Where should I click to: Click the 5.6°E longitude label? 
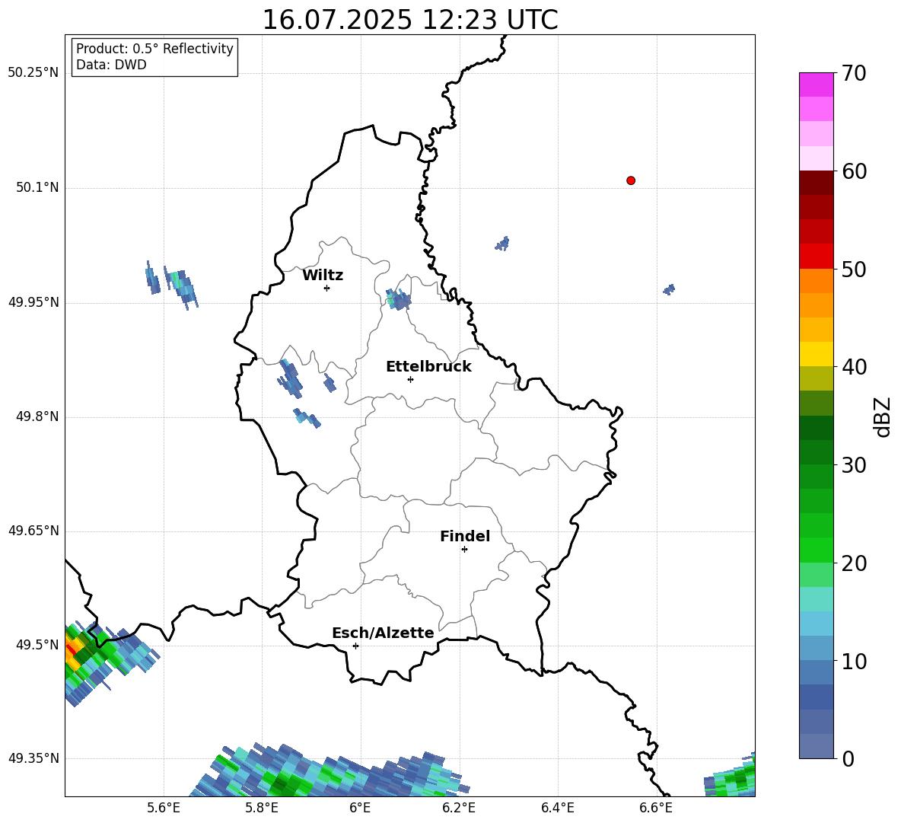[x=164, y=808]
